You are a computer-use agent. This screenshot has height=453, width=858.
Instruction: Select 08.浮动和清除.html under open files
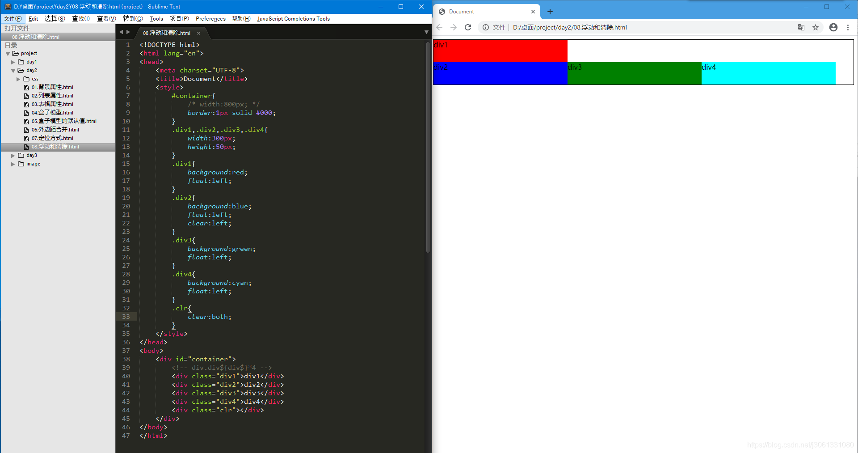(x=58, y=37)
